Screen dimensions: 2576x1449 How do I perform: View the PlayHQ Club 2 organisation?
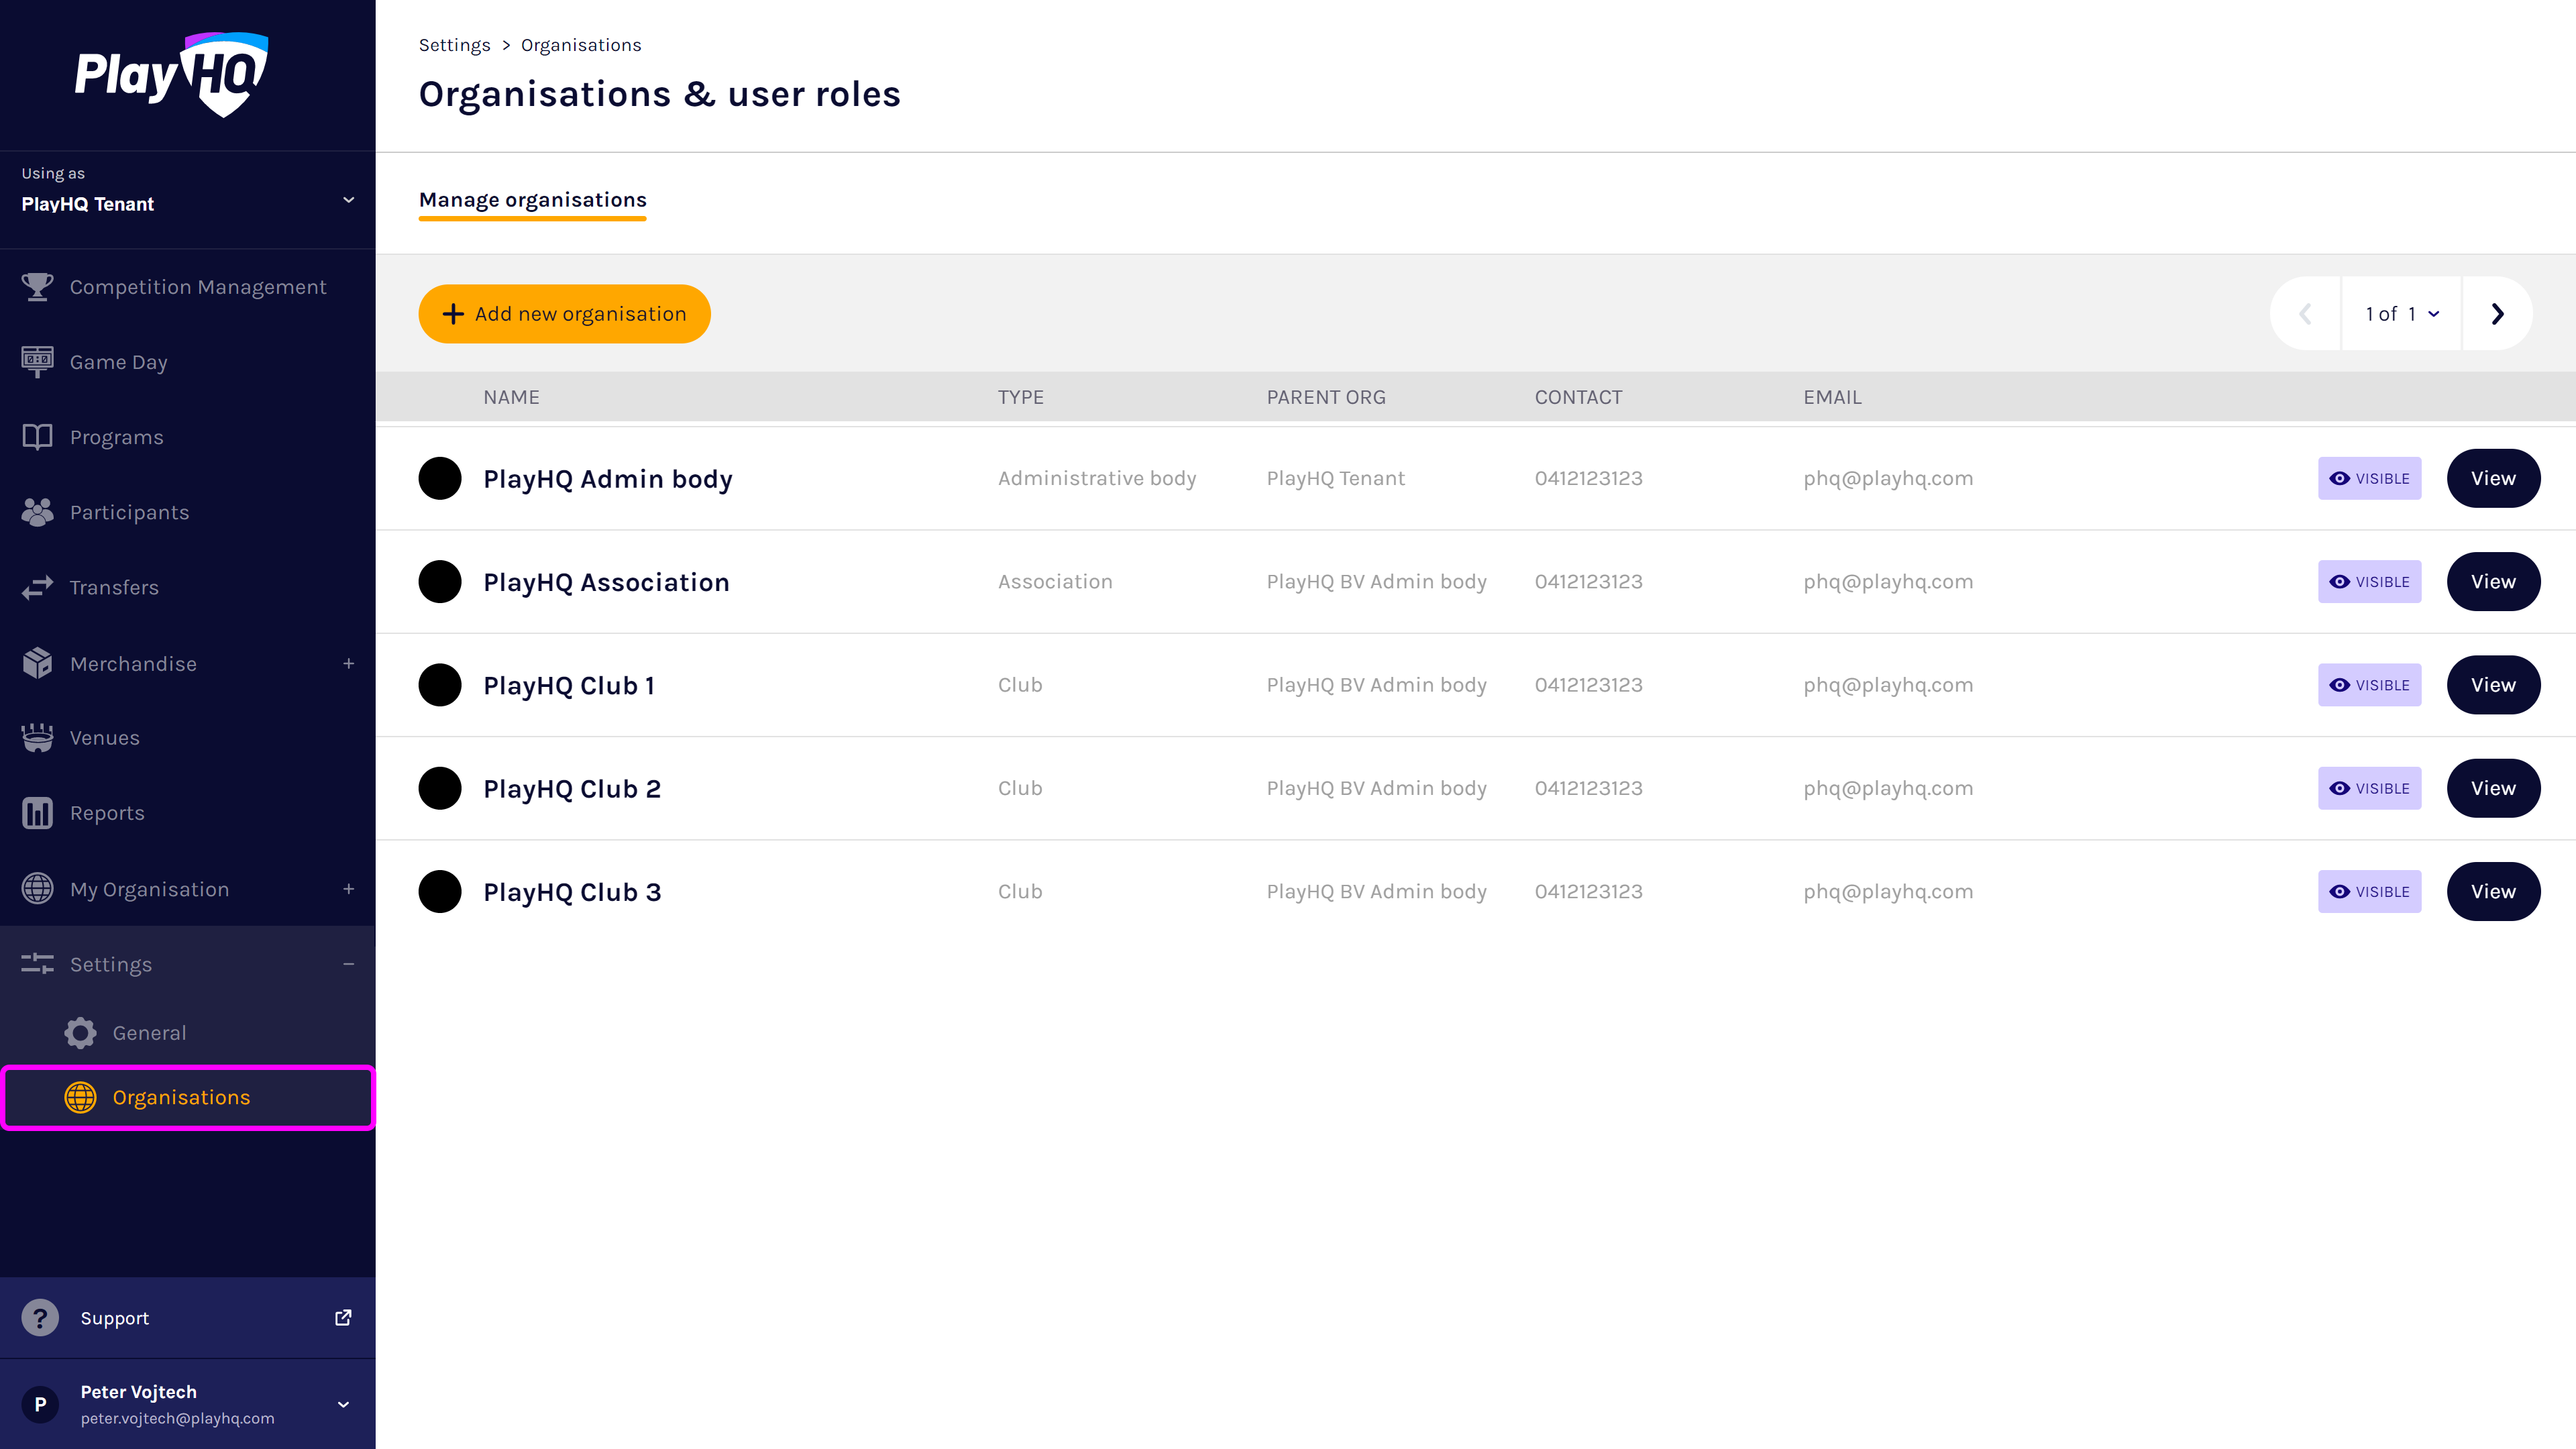point(2493,788)
